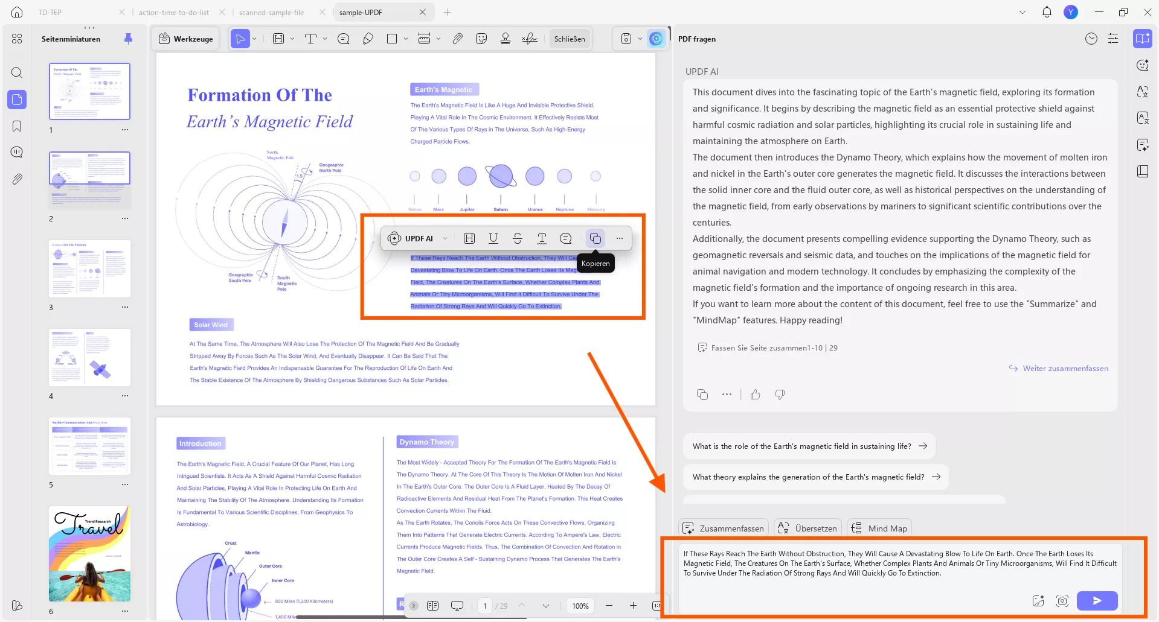
Task: Select the sticky note tool in toolbar
Action: coord(344,39)
